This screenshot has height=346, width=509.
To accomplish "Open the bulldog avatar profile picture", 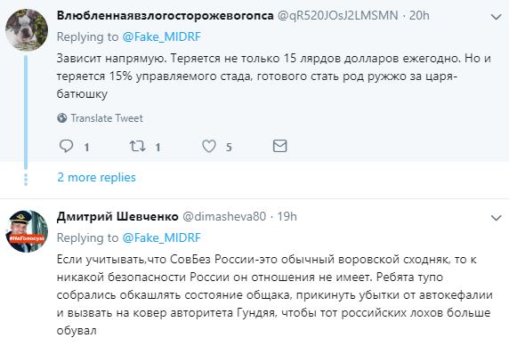I will [x=27, y=30].
